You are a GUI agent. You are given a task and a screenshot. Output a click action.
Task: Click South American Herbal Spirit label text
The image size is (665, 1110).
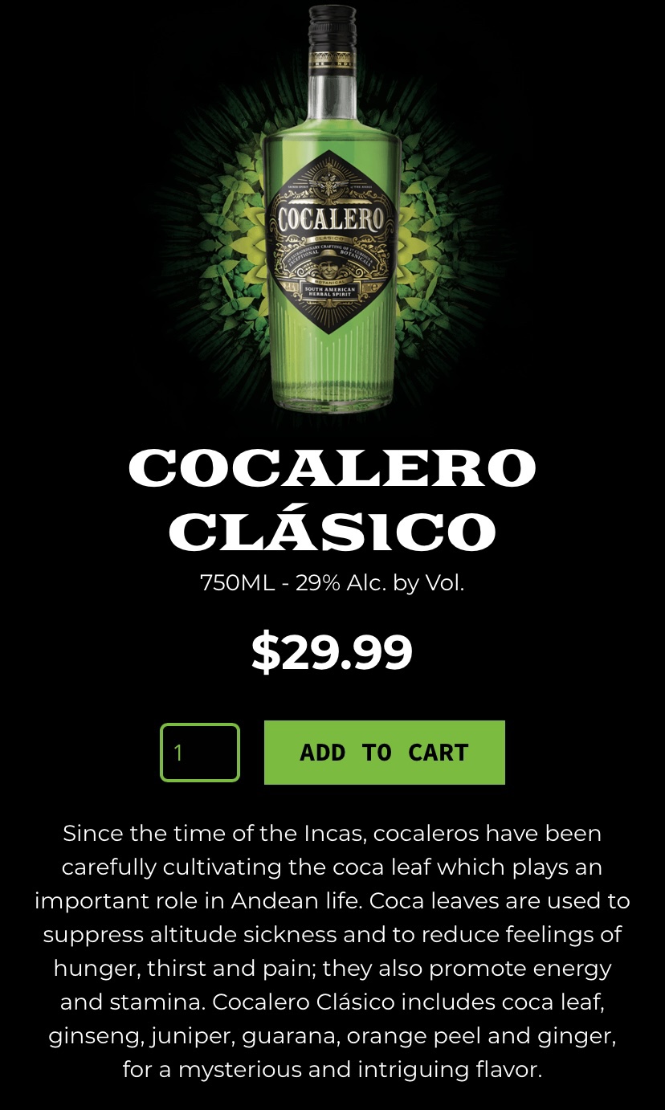(332, 291)
